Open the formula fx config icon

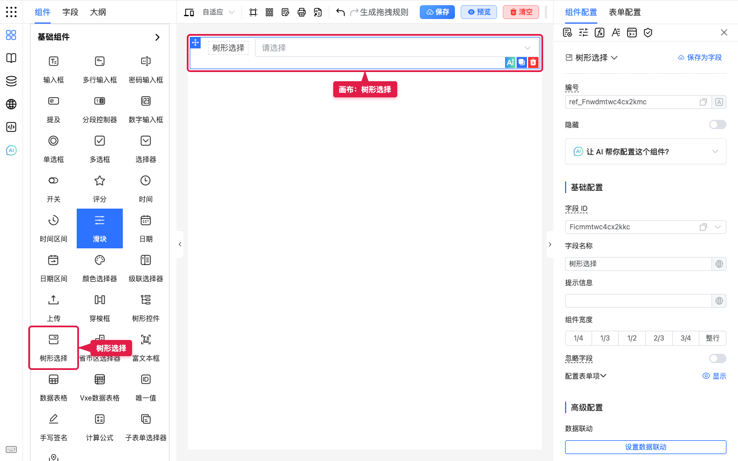pyautogui.click(x=600, y=32)
